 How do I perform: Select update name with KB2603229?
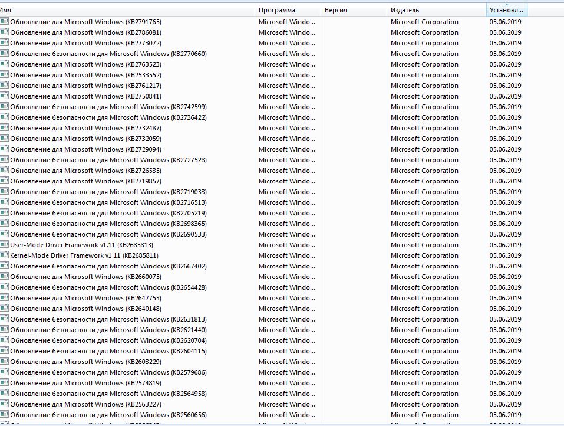coord(85,362)
